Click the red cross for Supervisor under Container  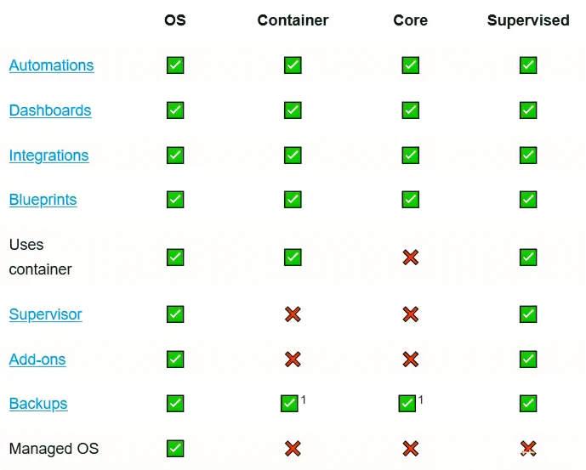tap(293, 314)
